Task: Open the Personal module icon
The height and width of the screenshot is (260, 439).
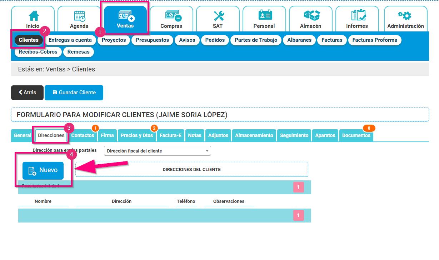Action: pyautogui.click(x=264, y=19)
